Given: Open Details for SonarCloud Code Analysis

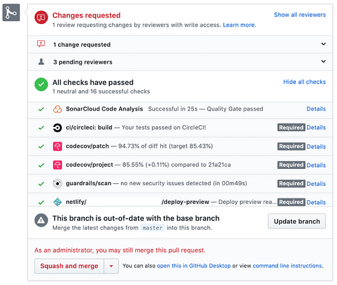Looking at the screenshot, I should 316,109.
